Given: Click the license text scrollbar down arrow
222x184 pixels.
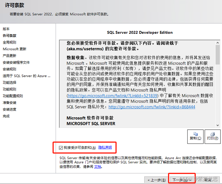Looking at the screenshot, I should (x=218, y=125).
